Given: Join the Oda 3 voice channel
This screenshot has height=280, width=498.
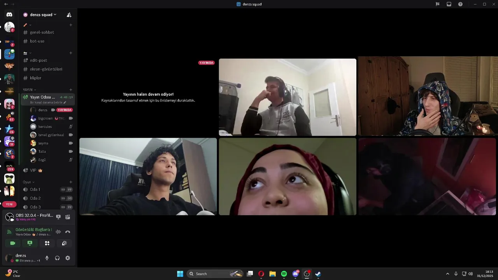Looking at the screenshot, I should (47, 207).
